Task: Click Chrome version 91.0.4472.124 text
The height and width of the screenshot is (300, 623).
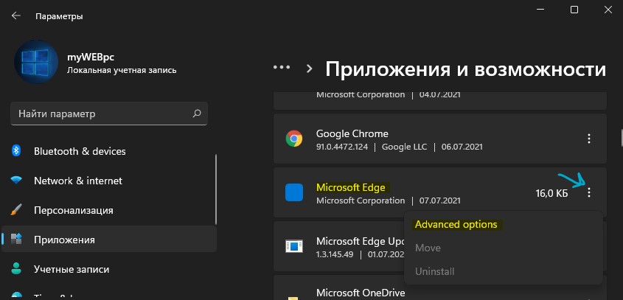Action: click(x=342, y=147)
